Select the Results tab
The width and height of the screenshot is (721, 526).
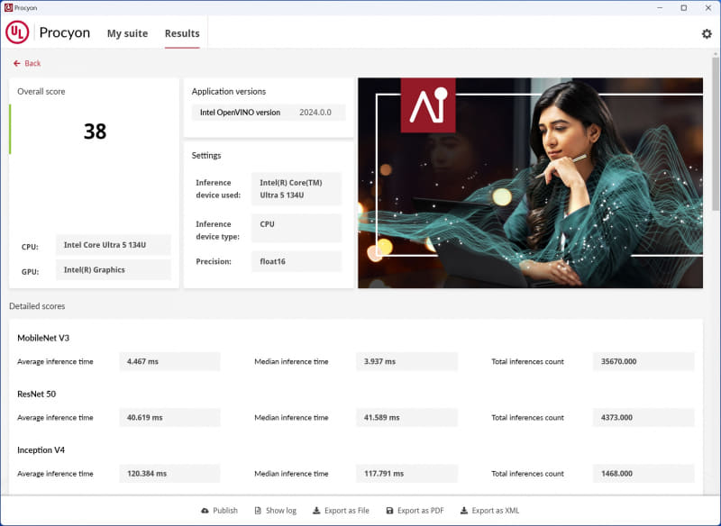(182, 33)
